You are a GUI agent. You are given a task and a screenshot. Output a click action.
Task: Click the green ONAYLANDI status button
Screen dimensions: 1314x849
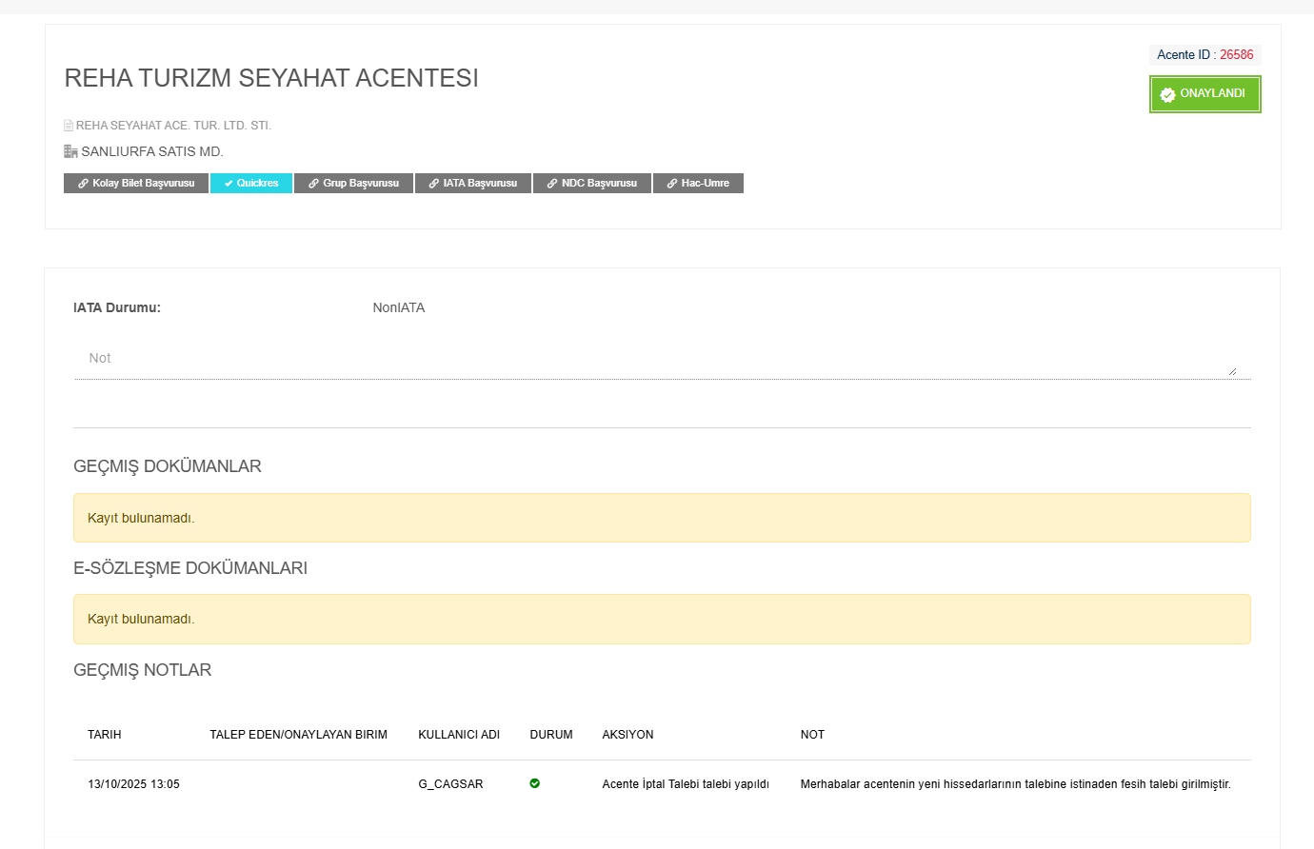(1204, 94)
